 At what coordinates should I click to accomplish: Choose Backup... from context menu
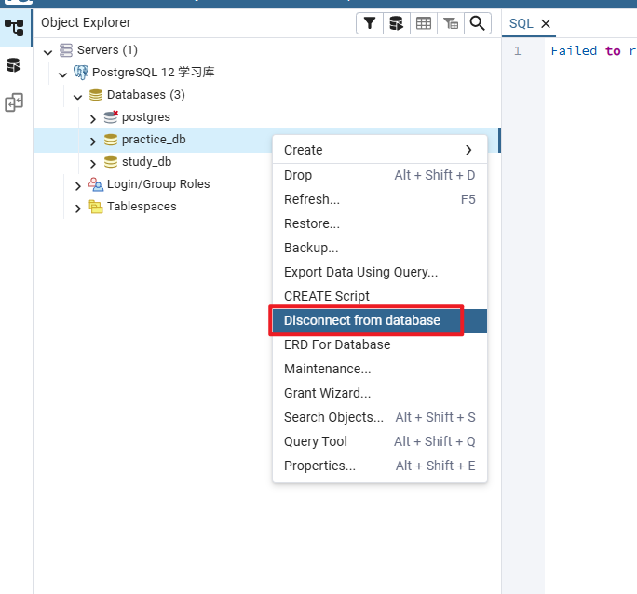click(380, 248)
